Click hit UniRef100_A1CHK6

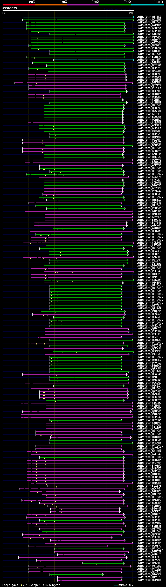point(149,211)
